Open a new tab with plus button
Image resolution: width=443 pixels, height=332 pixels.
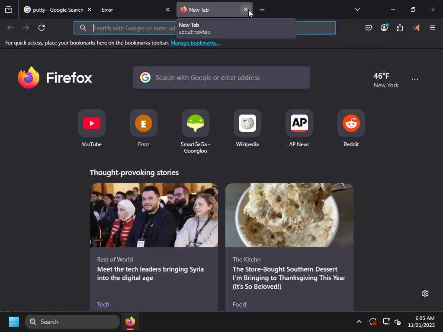click(x=262, y=10)
